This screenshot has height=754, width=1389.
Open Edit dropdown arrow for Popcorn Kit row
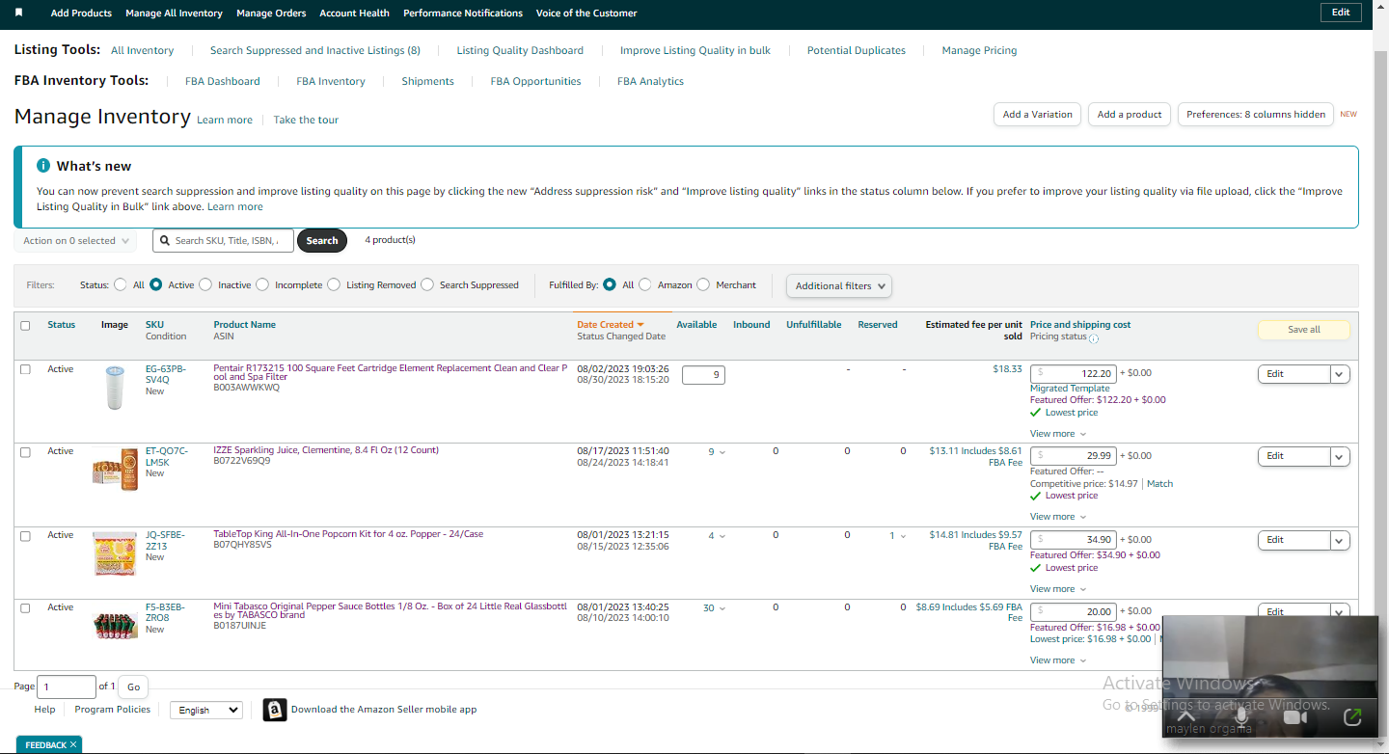1340,540
